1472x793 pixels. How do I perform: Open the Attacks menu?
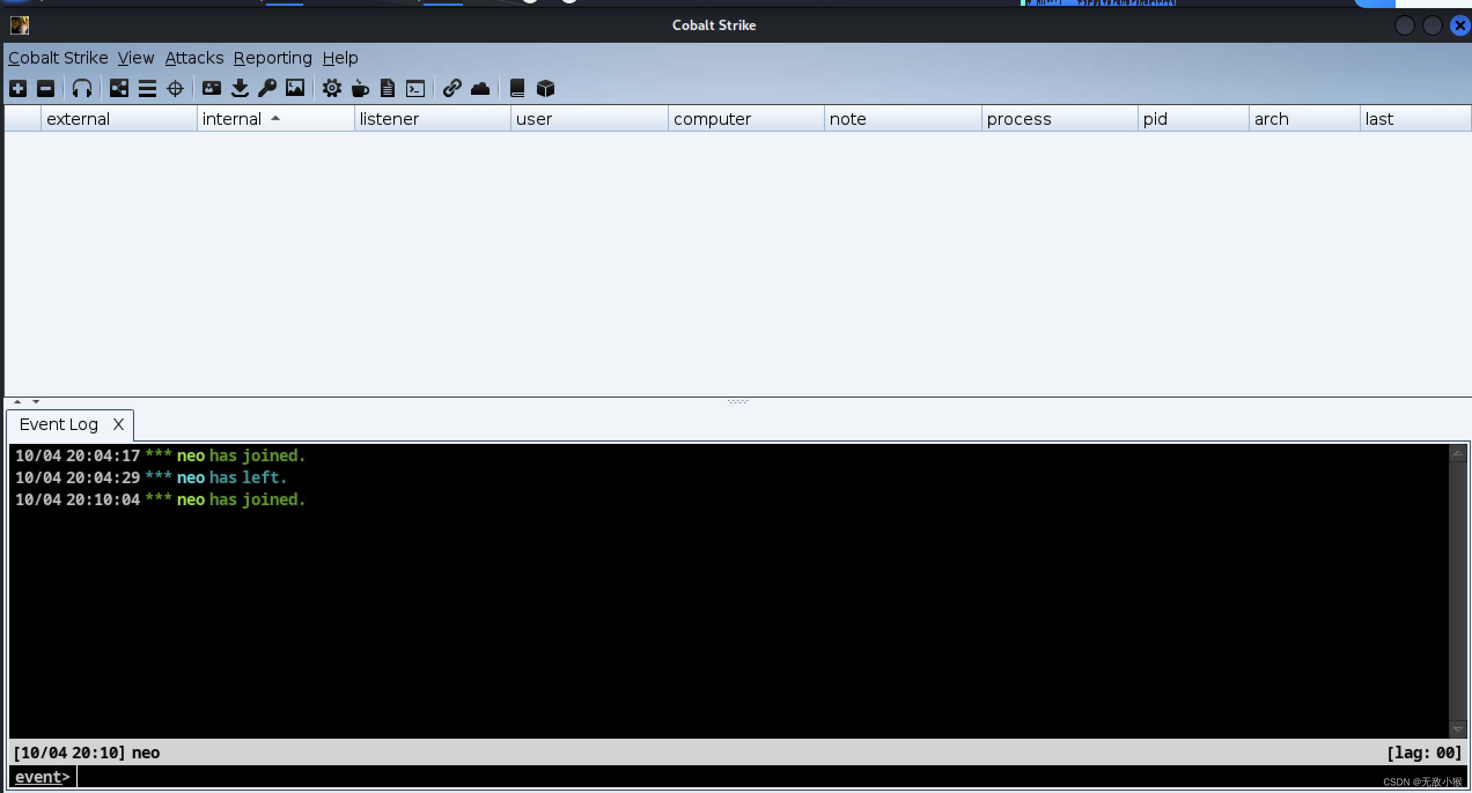[194, 58]
